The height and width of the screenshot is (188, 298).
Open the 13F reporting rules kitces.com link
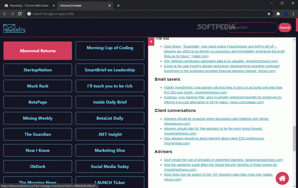[x=219, y=177]
